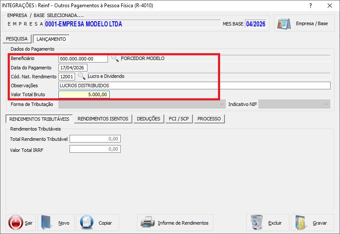Click the Valor Total Bruto field
This screenshot has height=234, width=340.
point(84,94)
